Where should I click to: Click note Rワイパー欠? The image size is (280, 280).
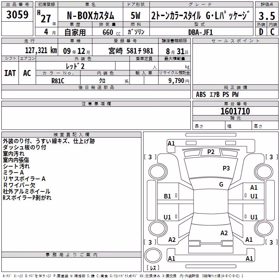pos(19,185)
